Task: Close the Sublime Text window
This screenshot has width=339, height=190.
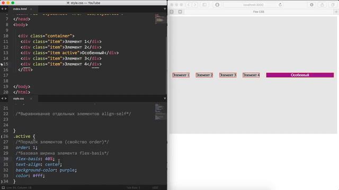Action: pos(3,3)
